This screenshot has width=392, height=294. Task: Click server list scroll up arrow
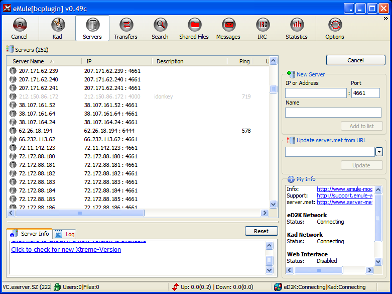coord(273,61)
